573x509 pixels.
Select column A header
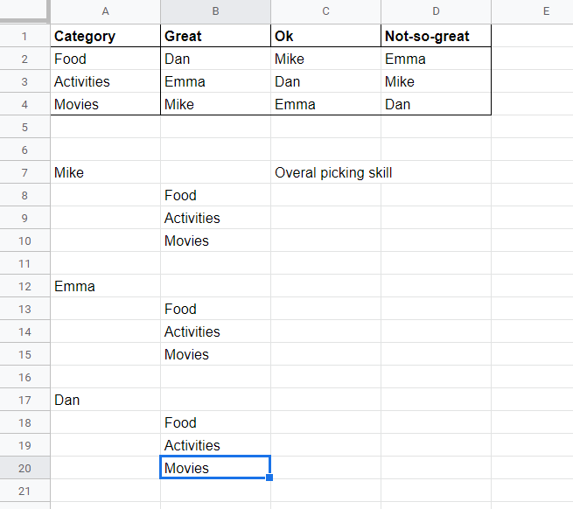coord(105,11)
